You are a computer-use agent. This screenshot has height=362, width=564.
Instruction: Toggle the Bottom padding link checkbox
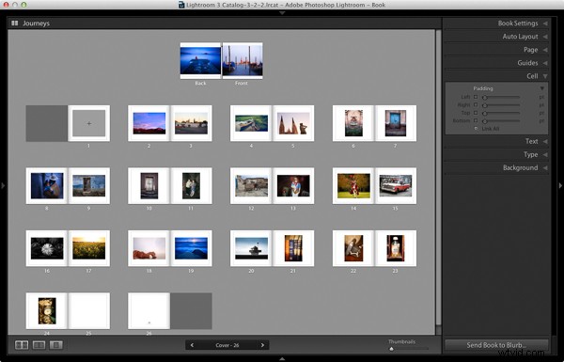pyautogui.click(x=476, y=120)
